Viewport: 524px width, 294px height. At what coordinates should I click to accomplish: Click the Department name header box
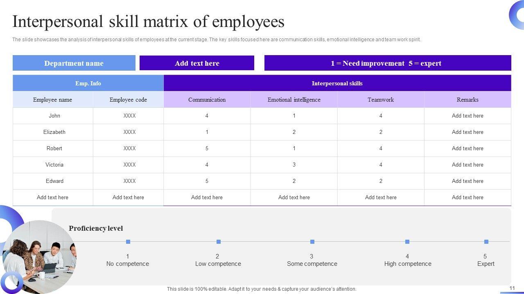coord(74,63)
